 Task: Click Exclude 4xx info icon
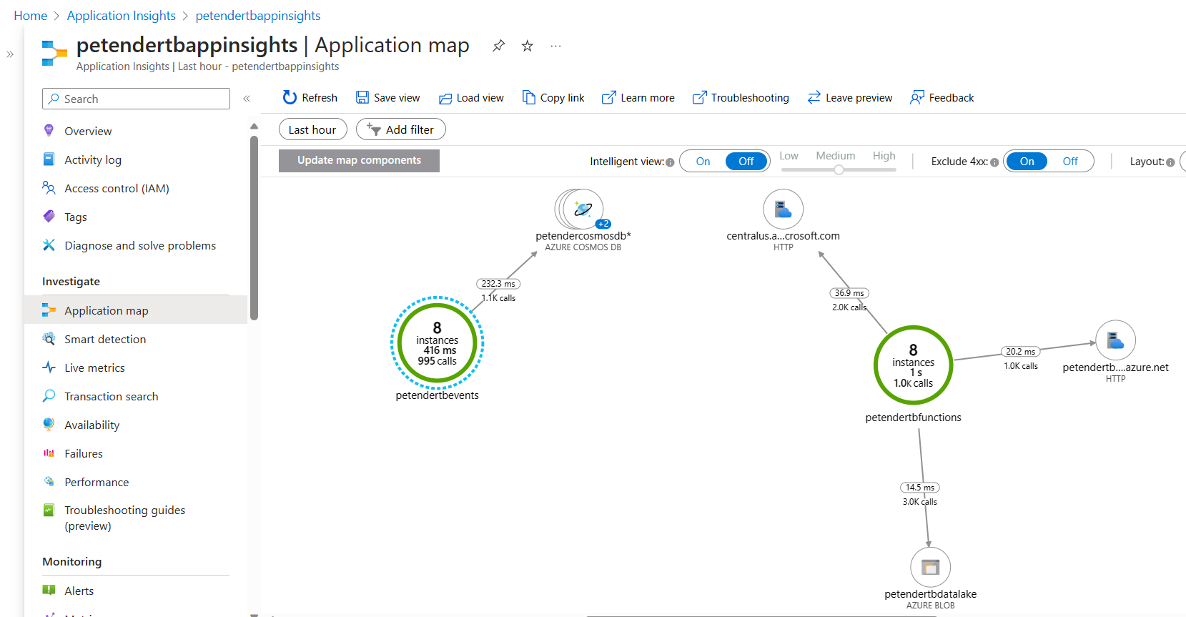point(994,162)
